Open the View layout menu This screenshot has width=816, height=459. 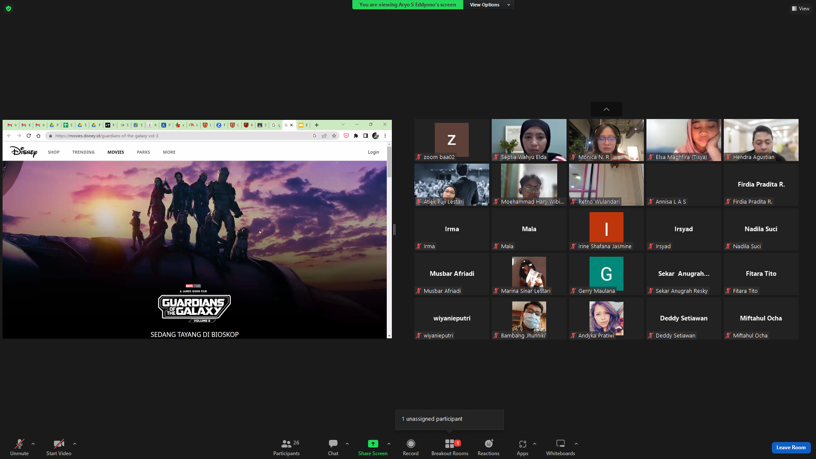click(800, 8)
